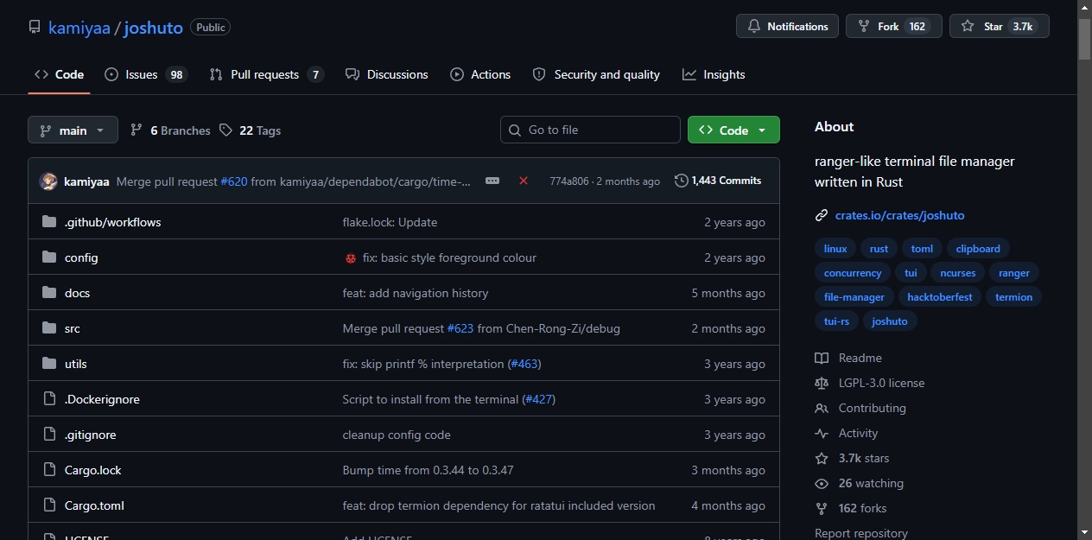Open pull request #623 link in src row
This screenshot has height=540, width=1092.
pos(460,328)
